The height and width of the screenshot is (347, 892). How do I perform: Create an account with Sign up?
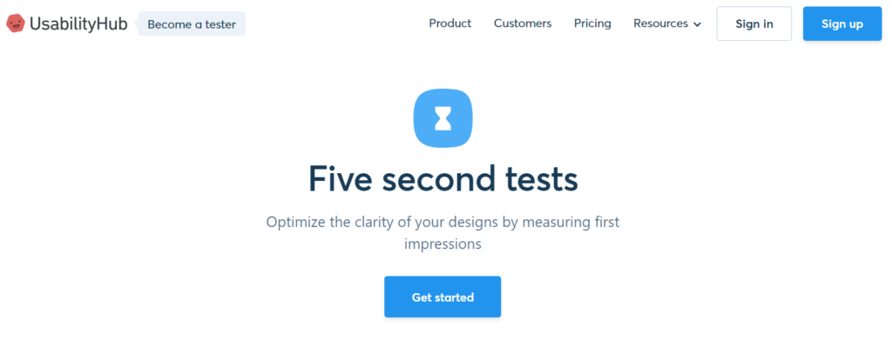(842, 23)
